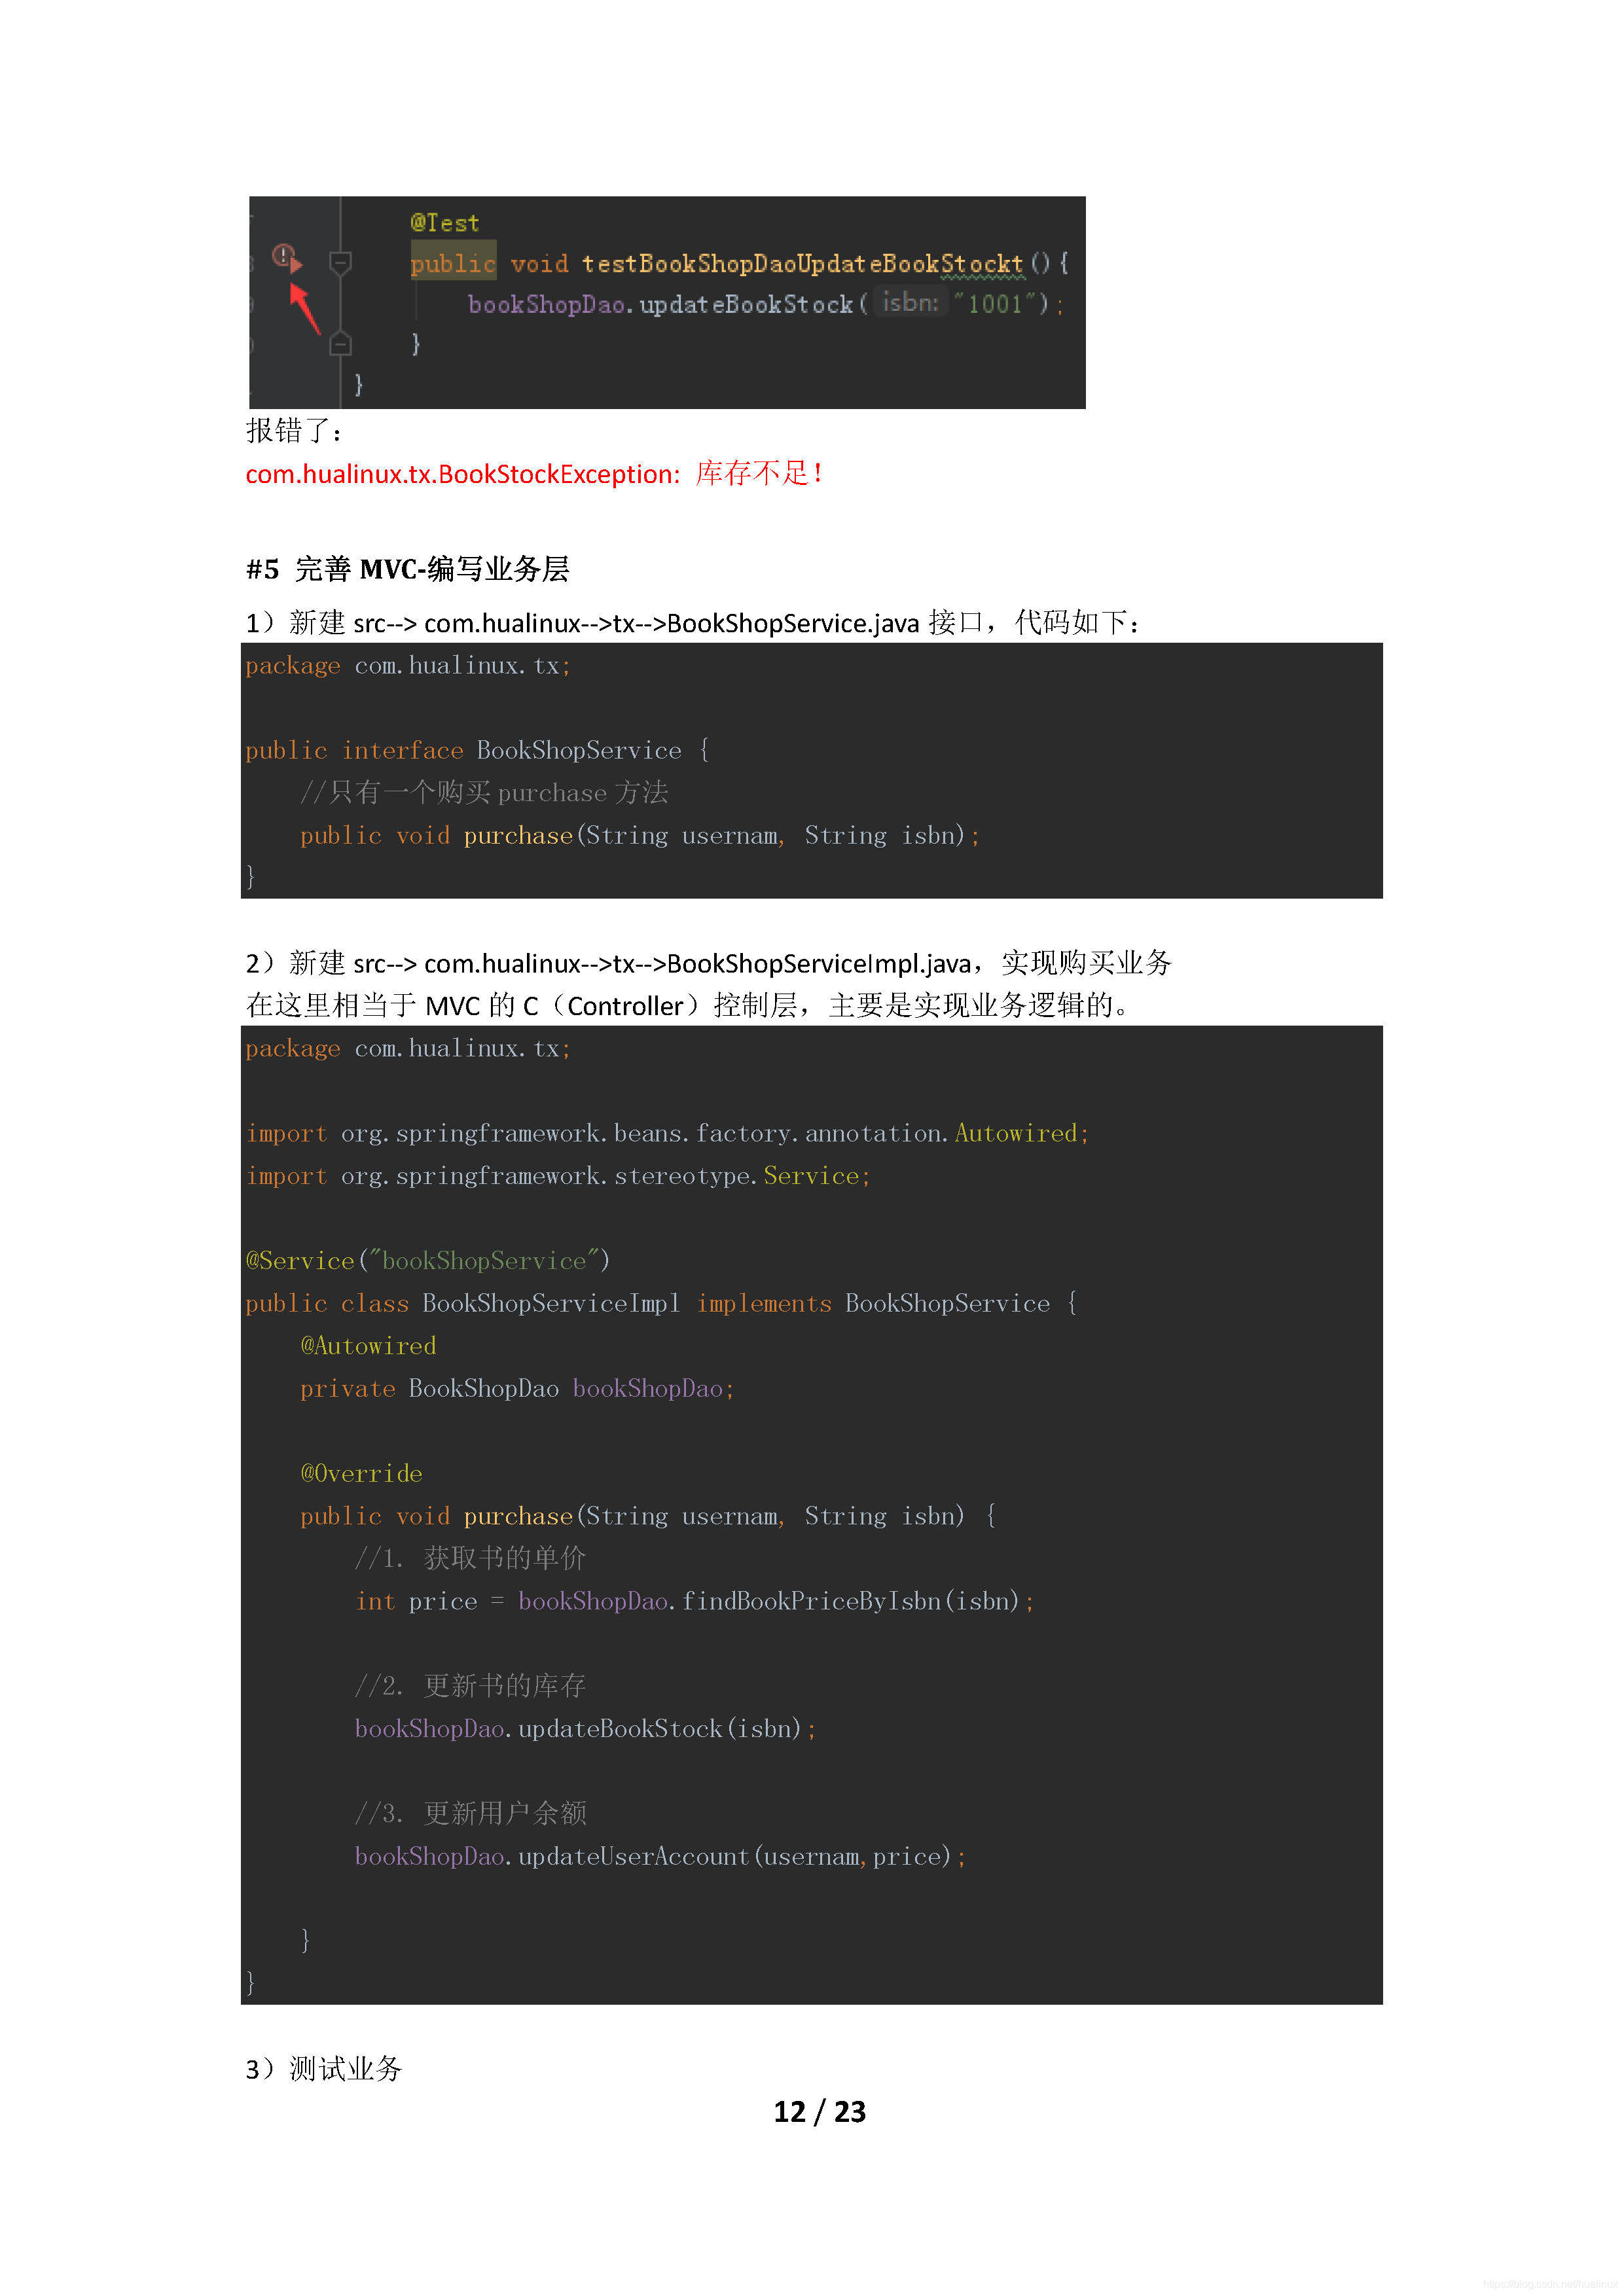Screen dimensions: 1624x2296
Task: Click the "1001" string literal
Action: [994, 303]
